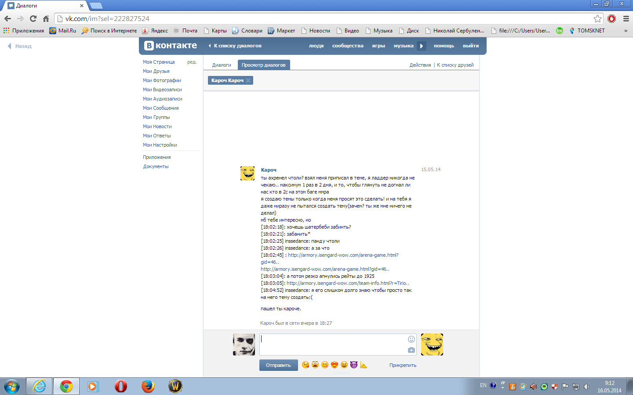The width and height of the screenshot is (633, 395).
Task: Open музыка in the header menu
Action: coord(404,46)
